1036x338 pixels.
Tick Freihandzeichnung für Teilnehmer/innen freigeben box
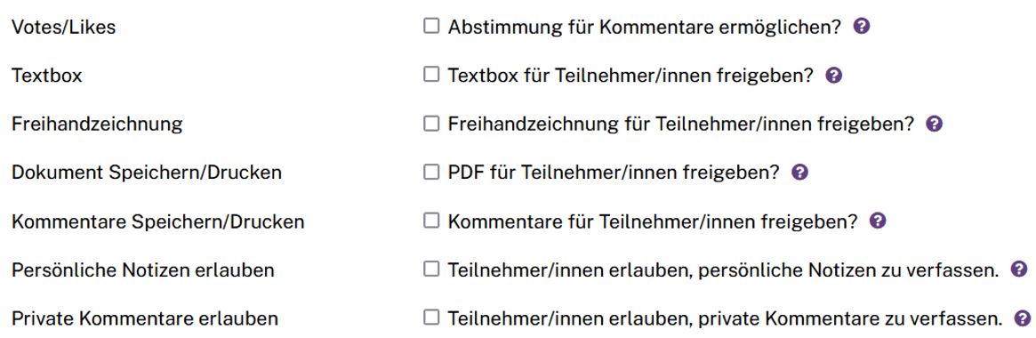coord(431,124)
